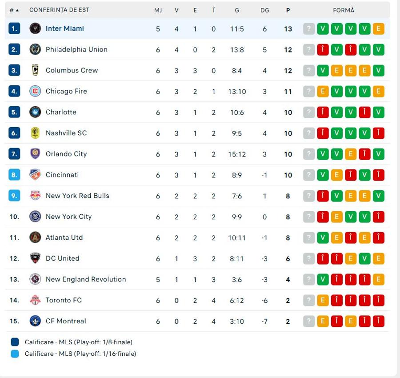This screenshot has width=400, height=378.
Task: Sort standings by the DG column header
Action: click(265, 10)
